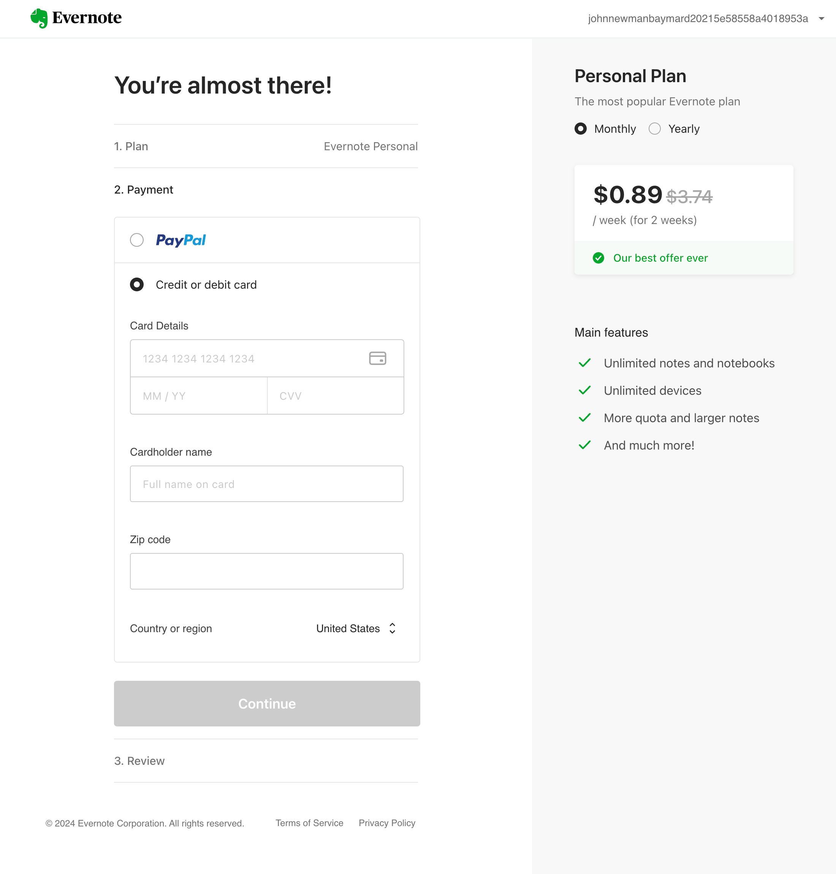The image size is (836, 874).
Task: Open Privacy Policy link
Action: (387, 823)
